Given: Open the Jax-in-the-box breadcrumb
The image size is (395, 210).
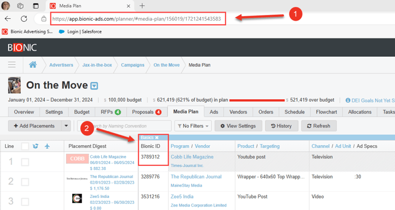Looking at the screenshot, I should tap(97, 65).
